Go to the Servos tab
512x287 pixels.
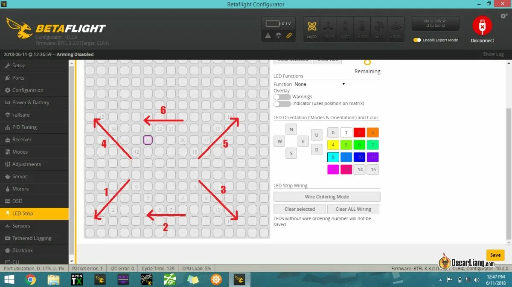[x=34, y=177]
